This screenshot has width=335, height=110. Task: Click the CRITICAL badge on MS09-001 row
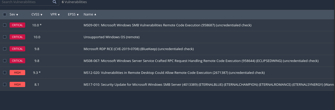click(17, 25)
